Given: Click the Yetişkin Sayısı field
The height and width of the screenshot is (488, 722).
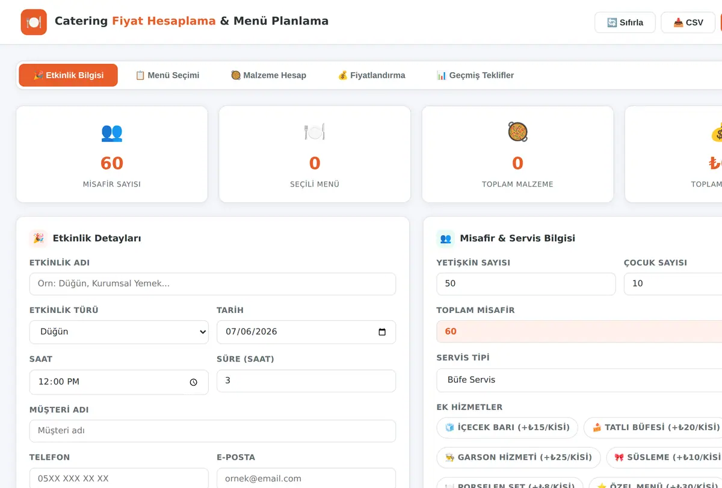Looking at the screenshot, I should (526, 284).
